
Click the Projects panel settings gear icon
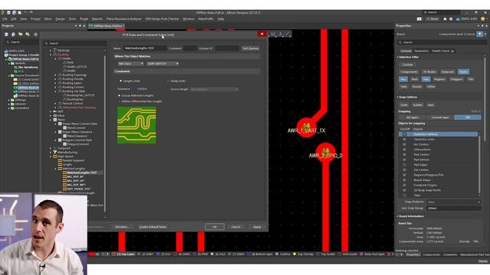point(36,34)
